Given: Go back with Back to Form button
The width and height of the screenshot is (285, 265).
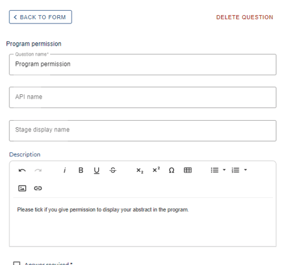Looking at the screenshot, I should pyautogui.click(x=41, y=17).
